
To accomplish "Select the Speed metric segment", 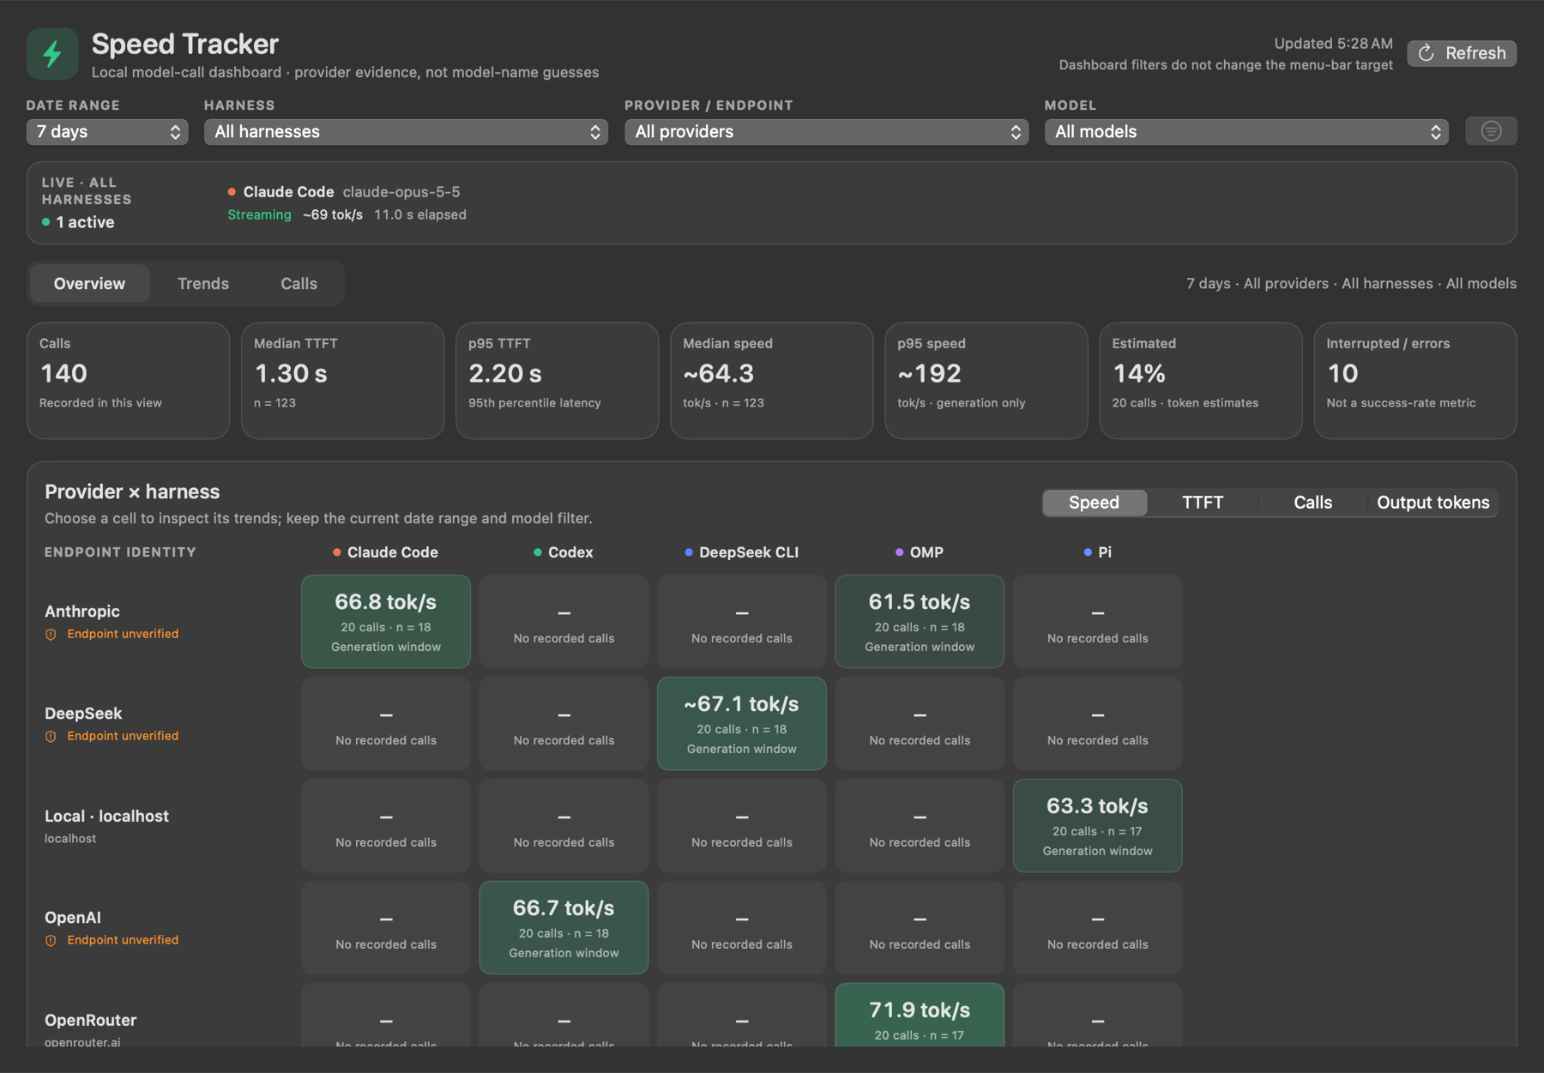I will [x=1095, y=503].
